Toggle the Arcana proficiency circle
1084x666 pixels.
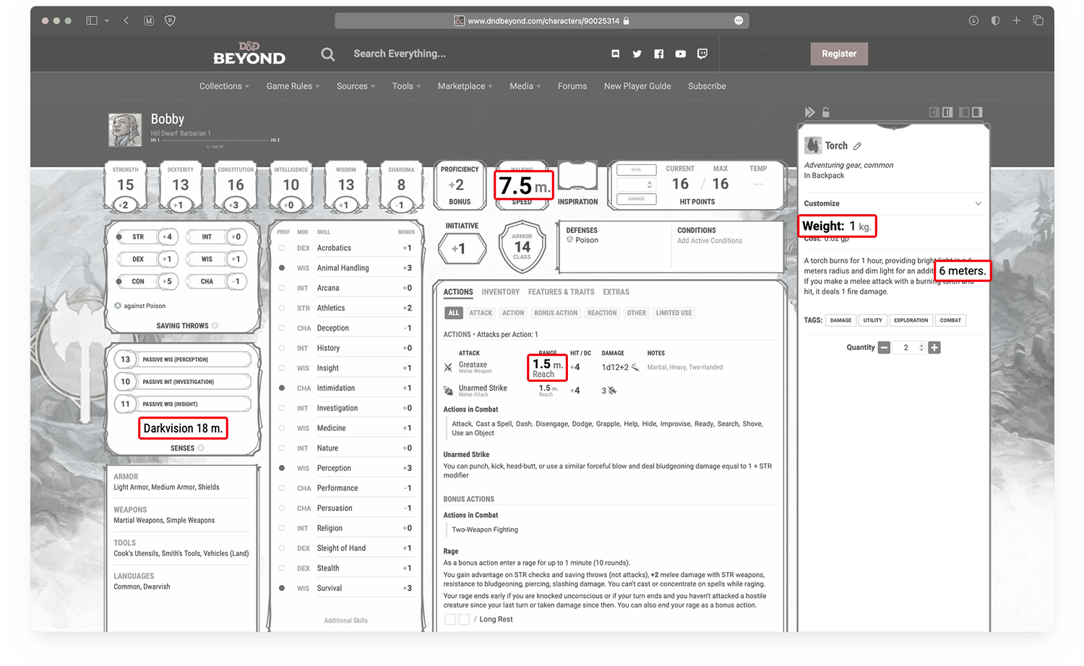pos(282,288)
